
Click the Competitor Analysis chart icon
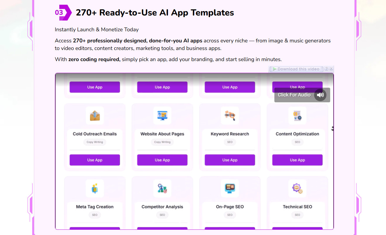pos(162,189)
